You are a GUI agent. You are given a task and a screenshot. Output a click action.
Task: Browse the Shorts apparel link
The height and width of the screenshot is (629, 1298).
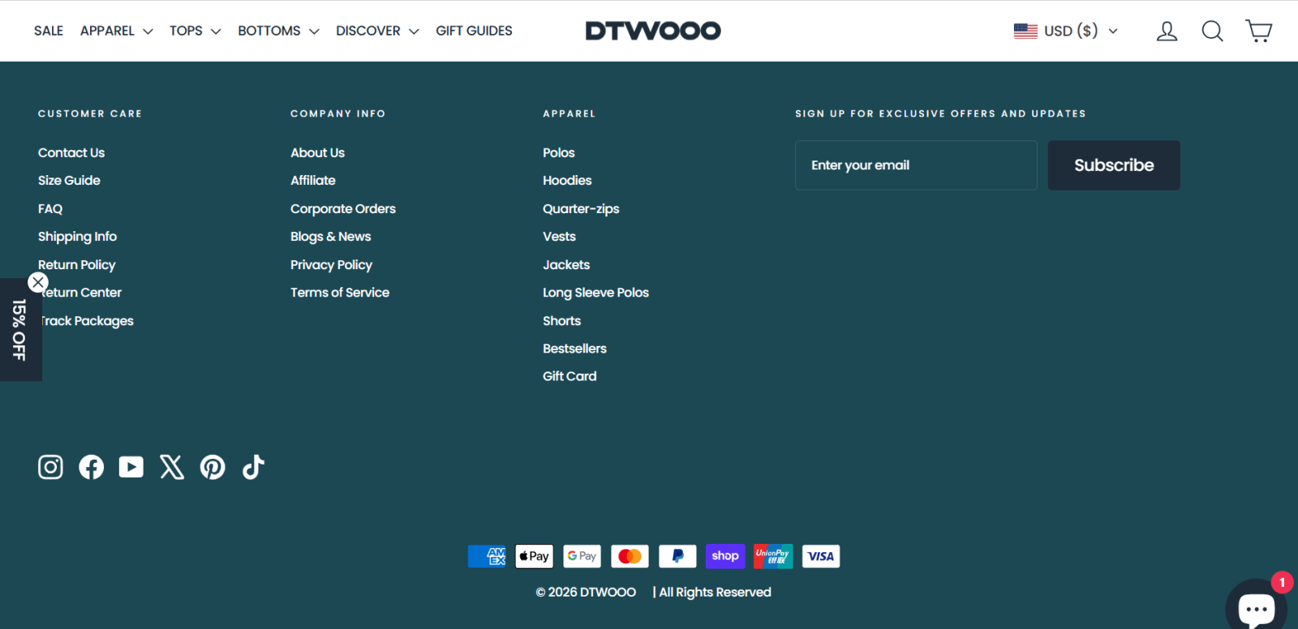(x=561, y=321)
